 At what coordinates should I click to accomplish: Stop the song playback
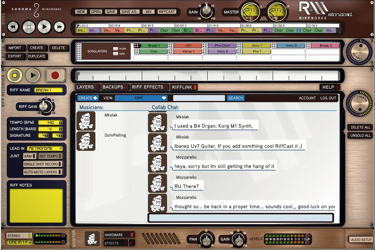[29, 27]
